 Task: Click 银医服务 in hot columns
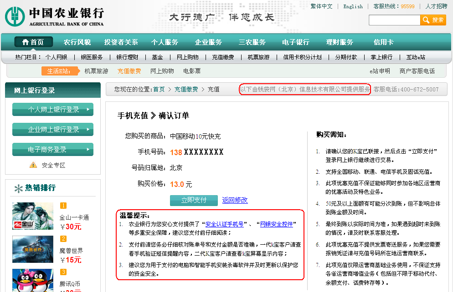pos(92,57)
